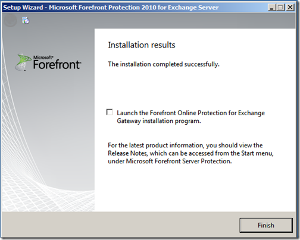The width and height of the screenshot is (300, 240).
Task: Click the 'Installation results' heading
Action: (142, 45)
